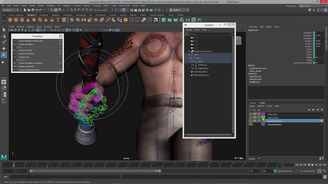
Task: Click Create Turntable menu entry
Action: (26, 44)
